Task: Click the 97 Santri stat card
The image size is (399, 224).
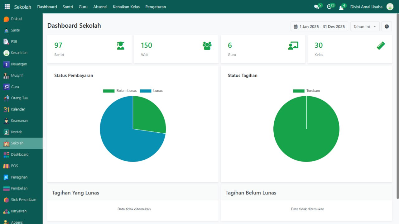Action: (x=89, y=49)
